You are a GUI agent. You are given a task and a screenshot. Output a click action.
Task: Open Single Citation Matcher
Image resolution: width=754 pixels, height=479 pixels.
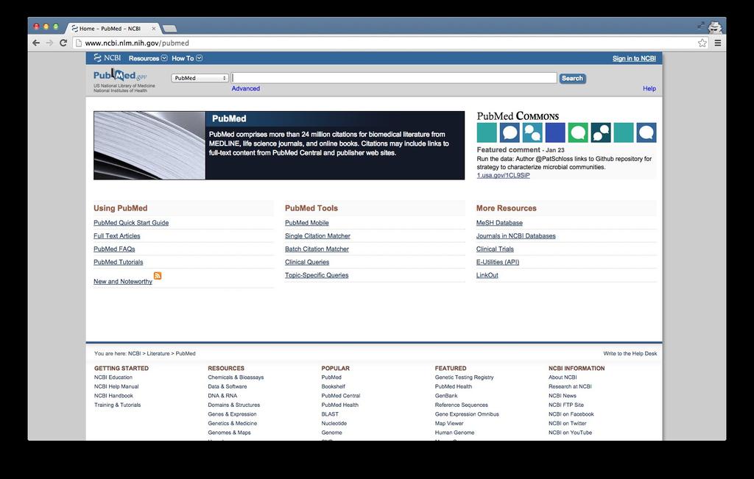(317, 236)
